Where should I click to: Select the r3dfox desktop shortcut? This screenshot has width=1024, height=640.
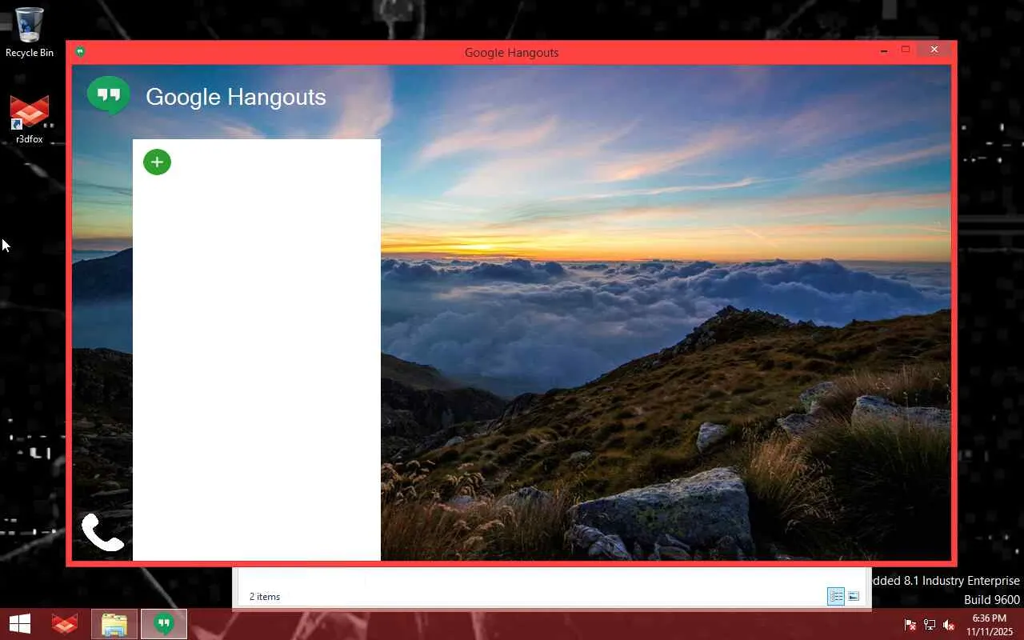[x=30, y=119]
